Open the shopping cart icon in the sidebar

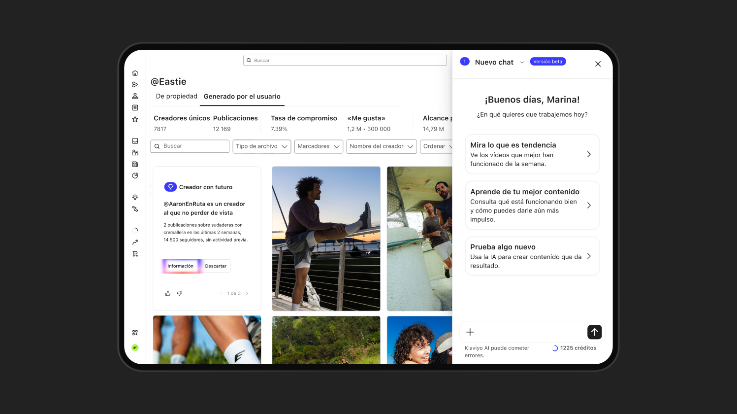[x=135, y=254]
